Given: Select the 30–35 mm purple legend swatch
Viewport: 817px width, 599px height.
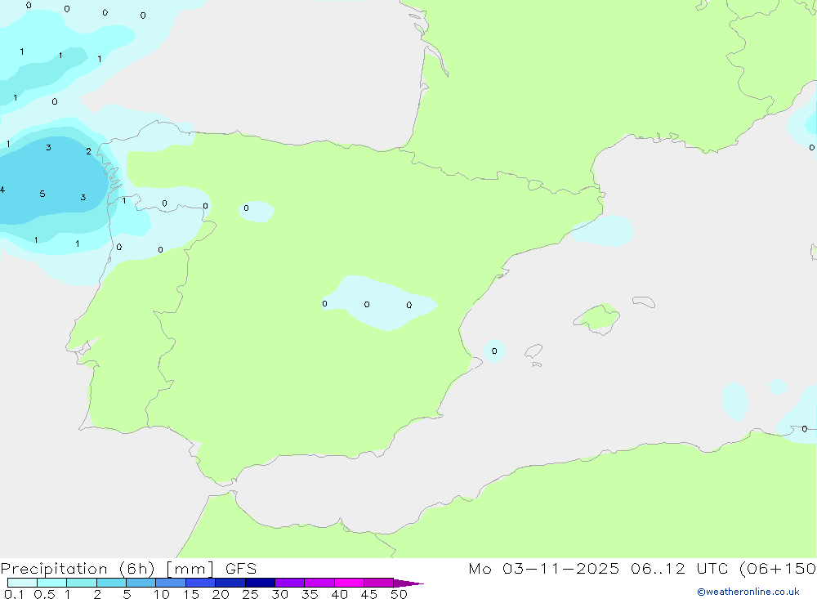Looking at the screenshot, I should pos(290,583).
